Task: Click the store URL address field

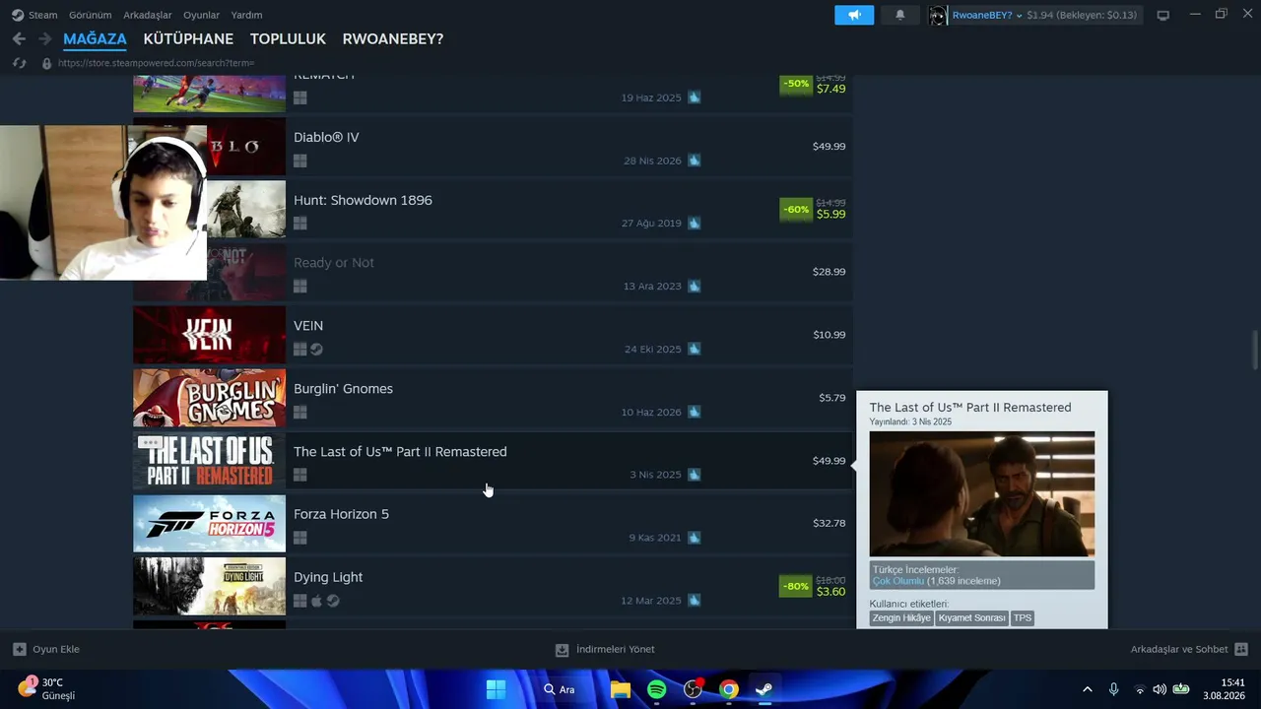Action: [156, 63]
